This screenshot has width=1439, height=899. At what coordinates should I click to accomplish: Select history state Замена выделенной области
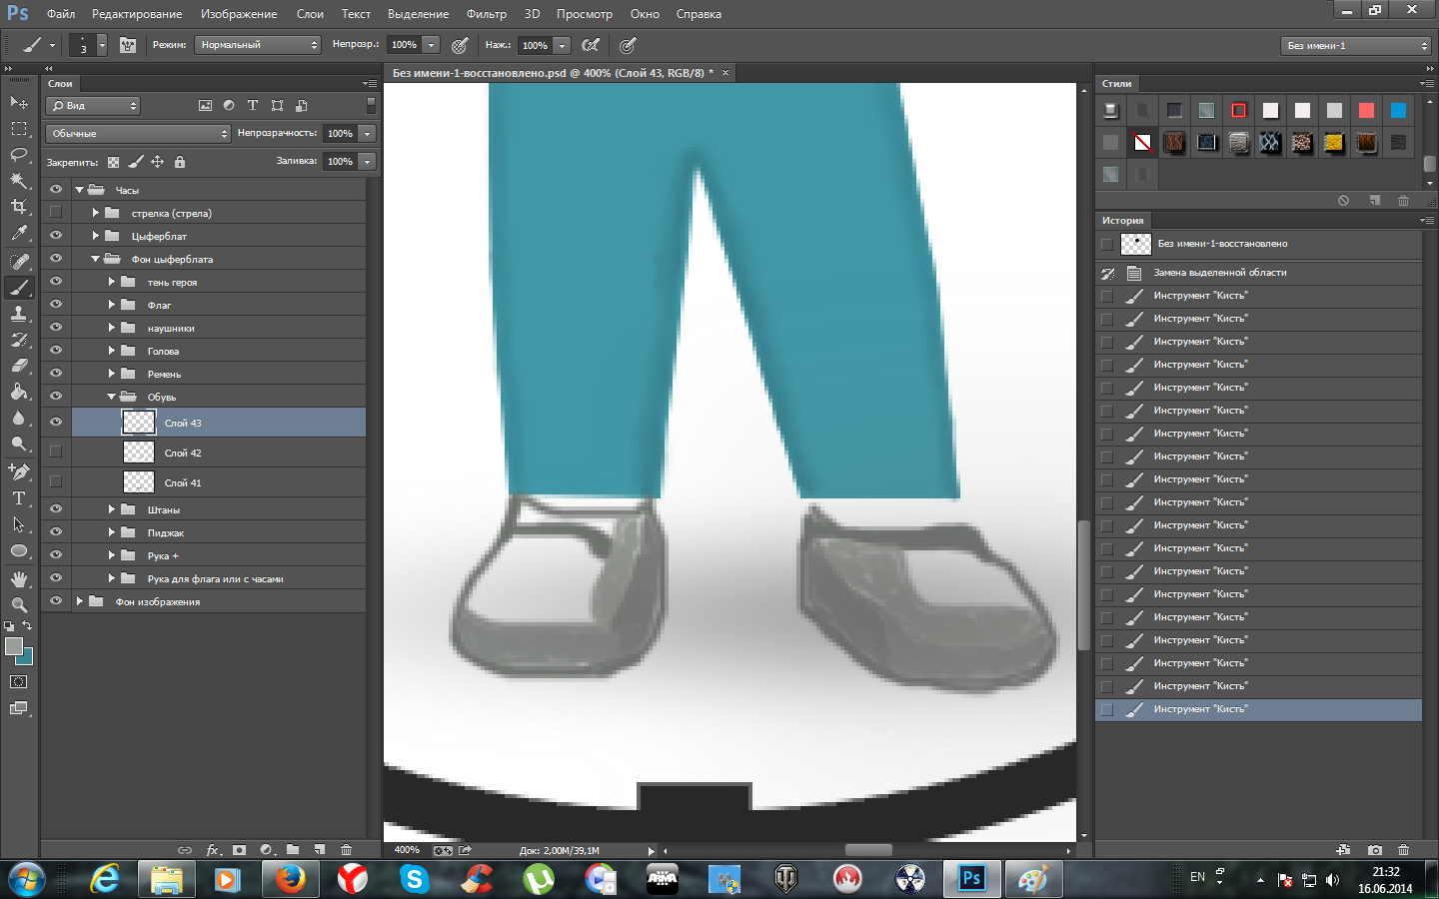click(1259, 273)
